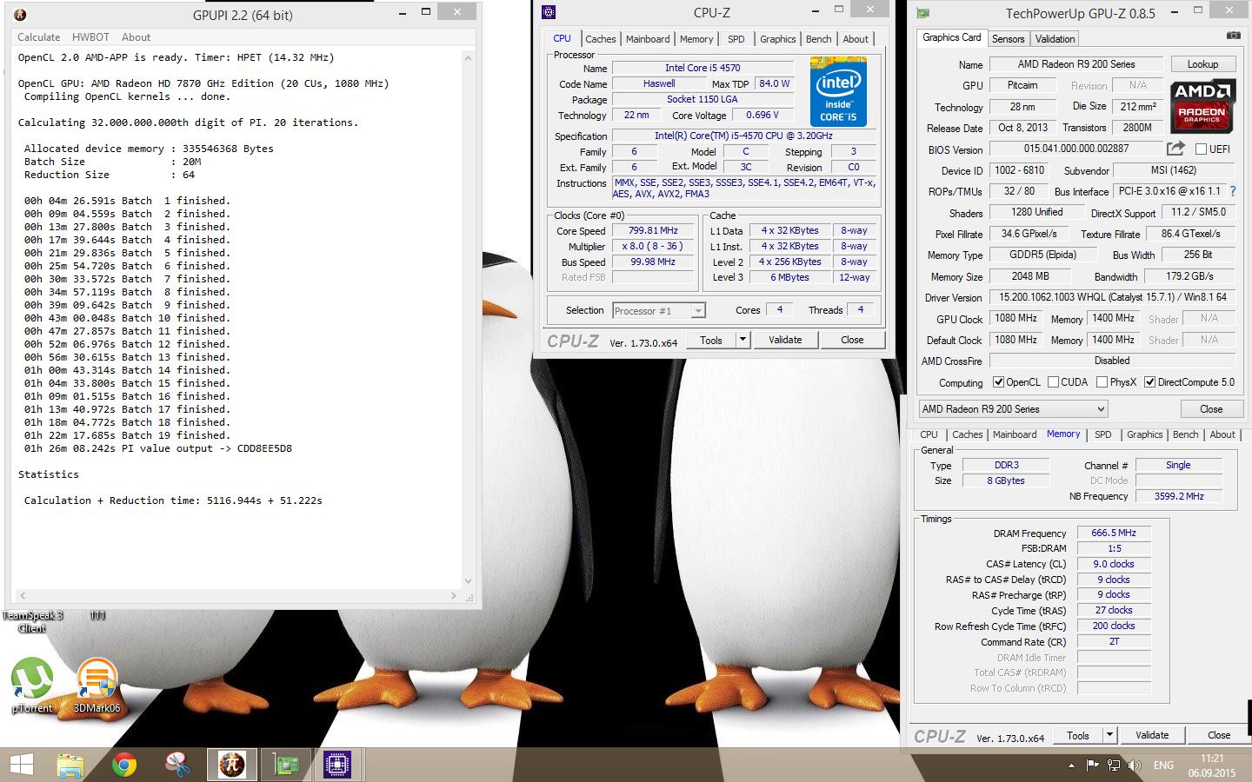Open the TeamSpeak 3 Client desktop shortcut

click(x=32, y=620)
